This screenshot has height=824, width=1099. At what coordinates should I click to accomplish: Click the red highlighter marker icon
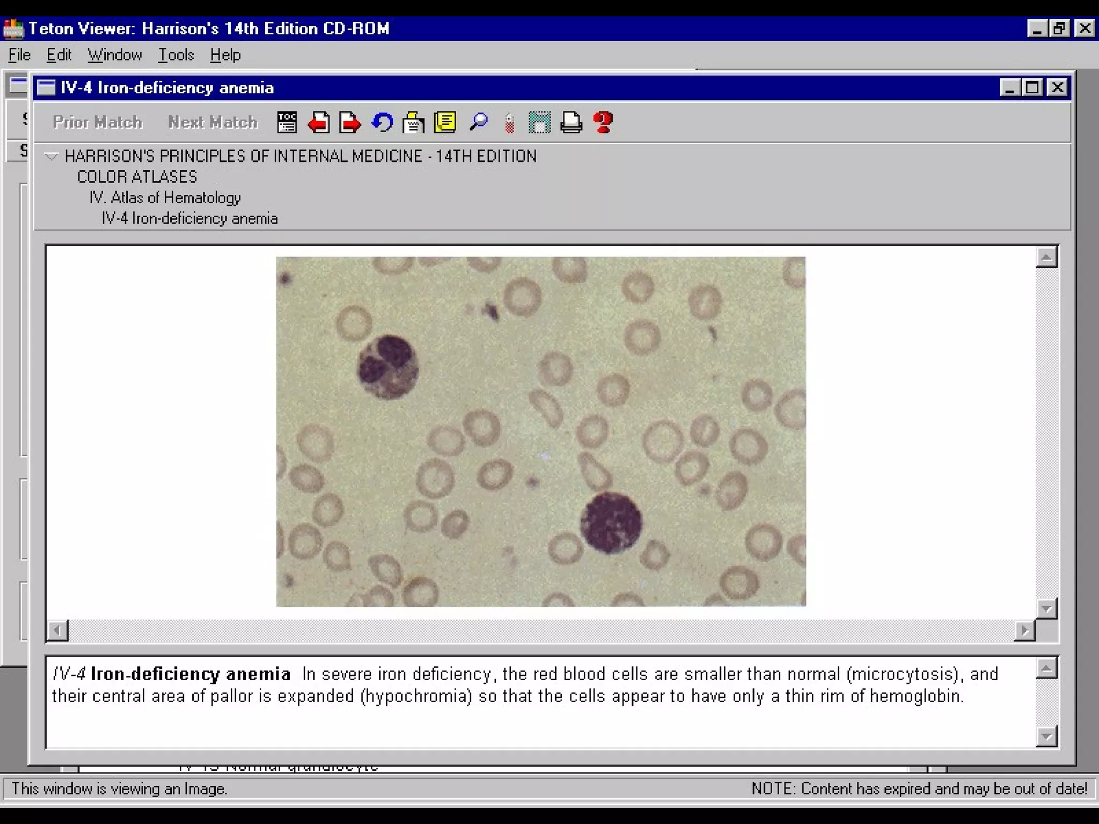click(x=509, y=123)
